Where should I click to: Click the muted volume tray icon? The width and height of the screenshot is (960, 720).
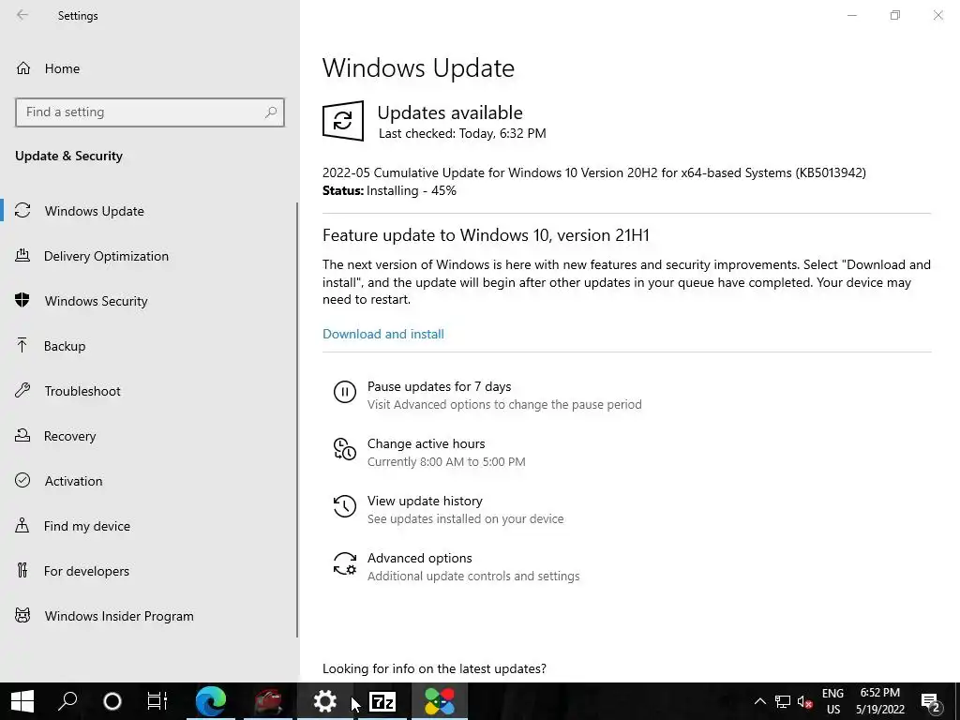click(804, 701)
